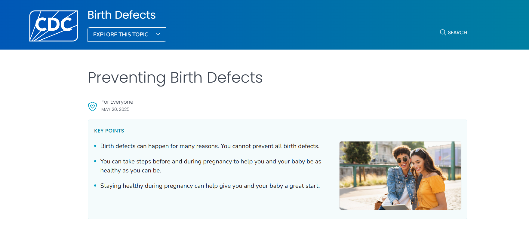Go to the Birth Defects site title
This screenshot has height=228, width=529.
[x=121, y=15]
